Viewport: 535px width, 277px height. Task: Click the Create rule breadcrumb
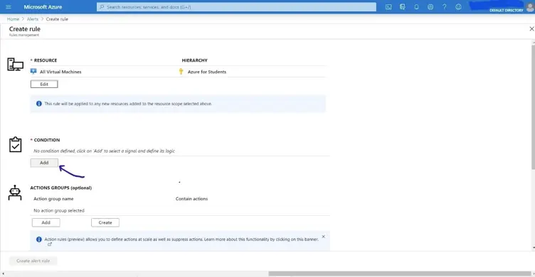point(57,19)
